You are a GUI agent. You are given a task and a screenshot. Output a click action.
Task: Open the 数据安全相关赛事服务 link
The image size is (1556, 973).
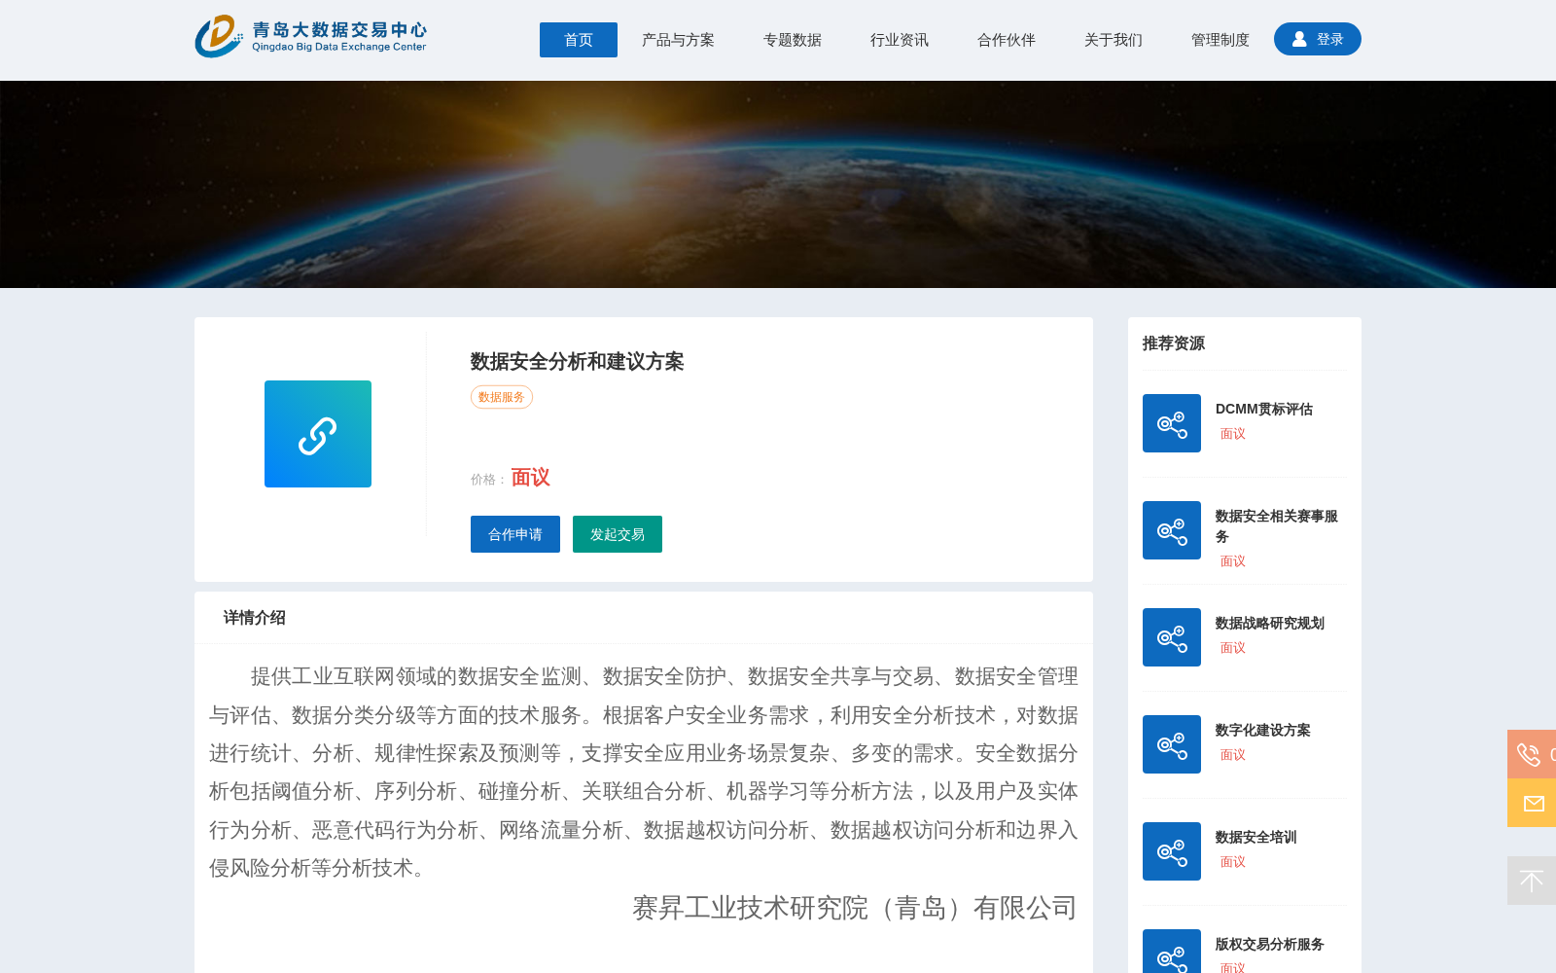point(1277,526)
